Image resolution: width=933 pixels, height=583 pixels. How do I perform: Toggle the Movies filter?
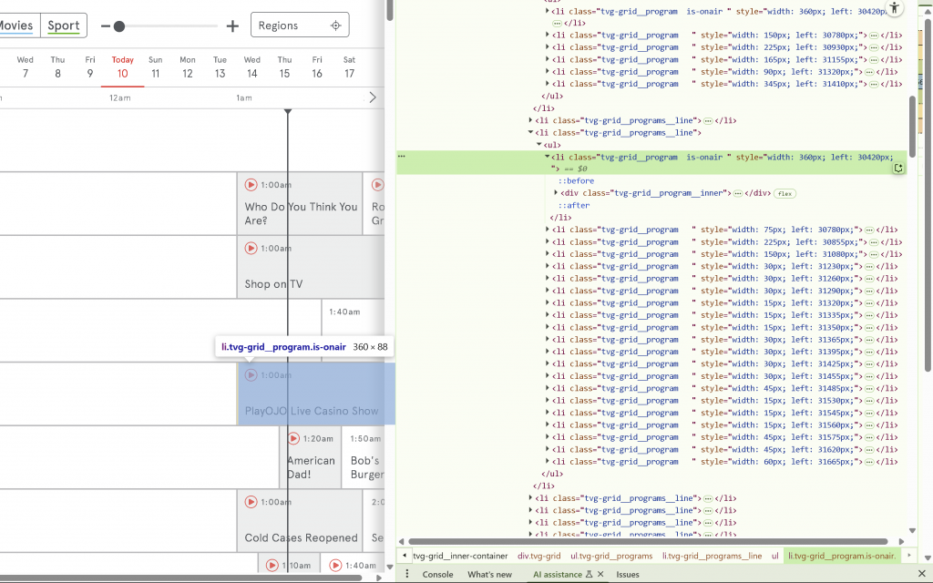(x=16, y=26)
